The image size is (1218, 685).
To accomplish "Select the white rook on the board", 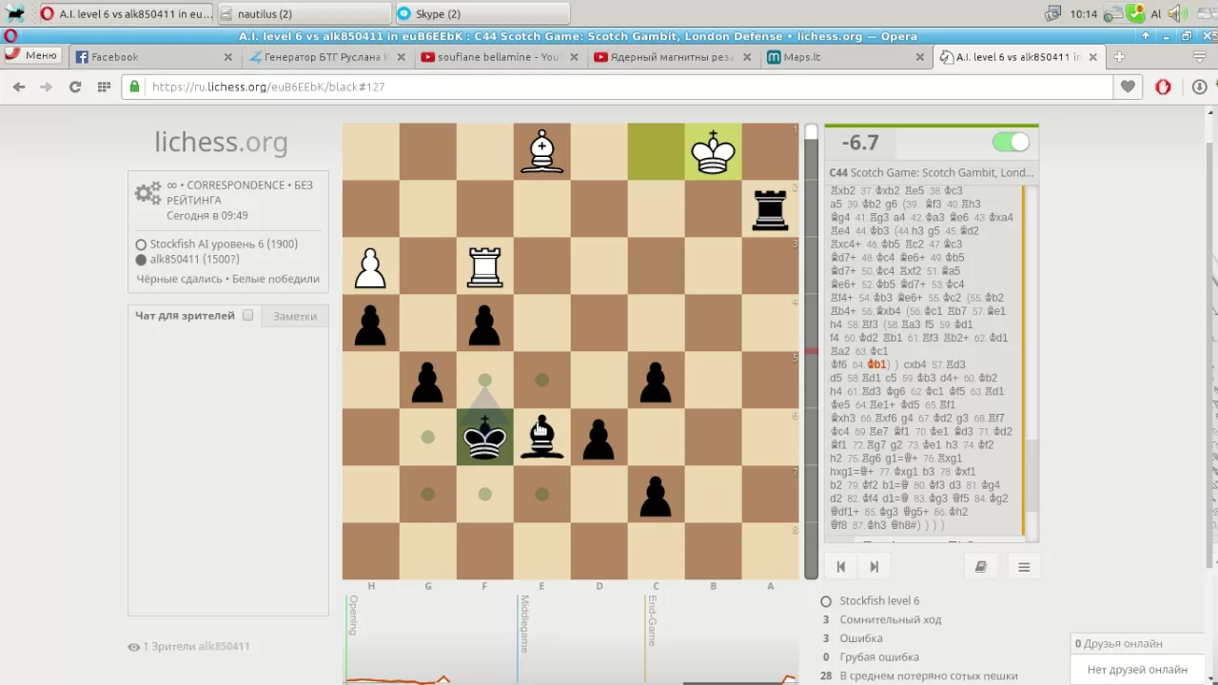I will (484, 266).
